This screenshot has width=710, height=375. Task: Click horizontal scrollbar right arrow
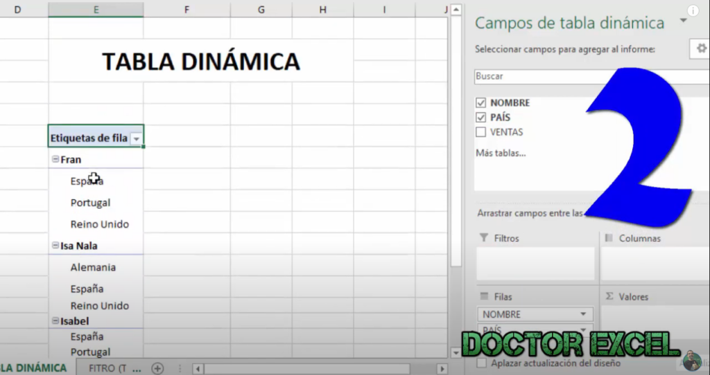(x=440, y=369)
